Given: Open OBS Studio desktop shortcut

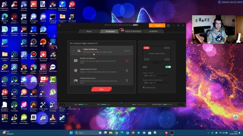Looking at the screenshot, I should (33, 43).
